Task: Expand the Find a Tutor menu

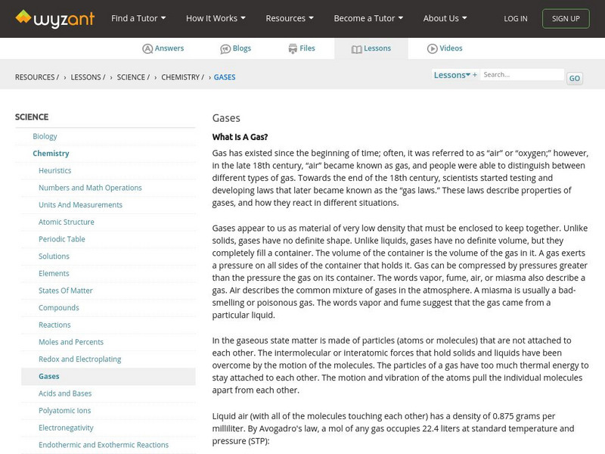Action: [x=138, y=18]
